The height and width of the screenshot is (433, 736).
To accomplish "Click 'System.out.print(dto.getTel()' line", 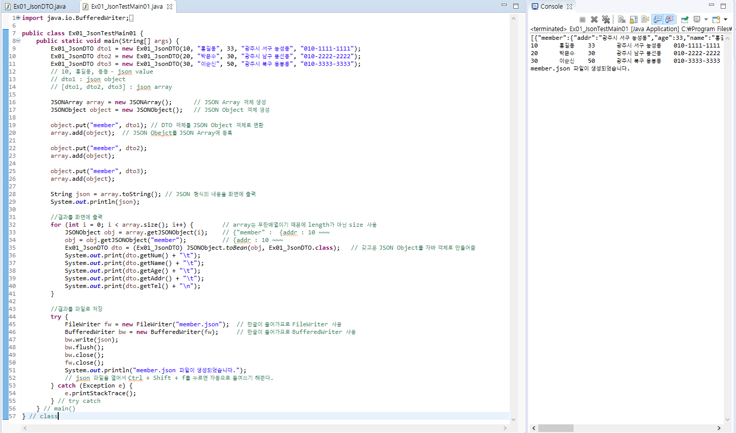I will (x=133, y=286).
